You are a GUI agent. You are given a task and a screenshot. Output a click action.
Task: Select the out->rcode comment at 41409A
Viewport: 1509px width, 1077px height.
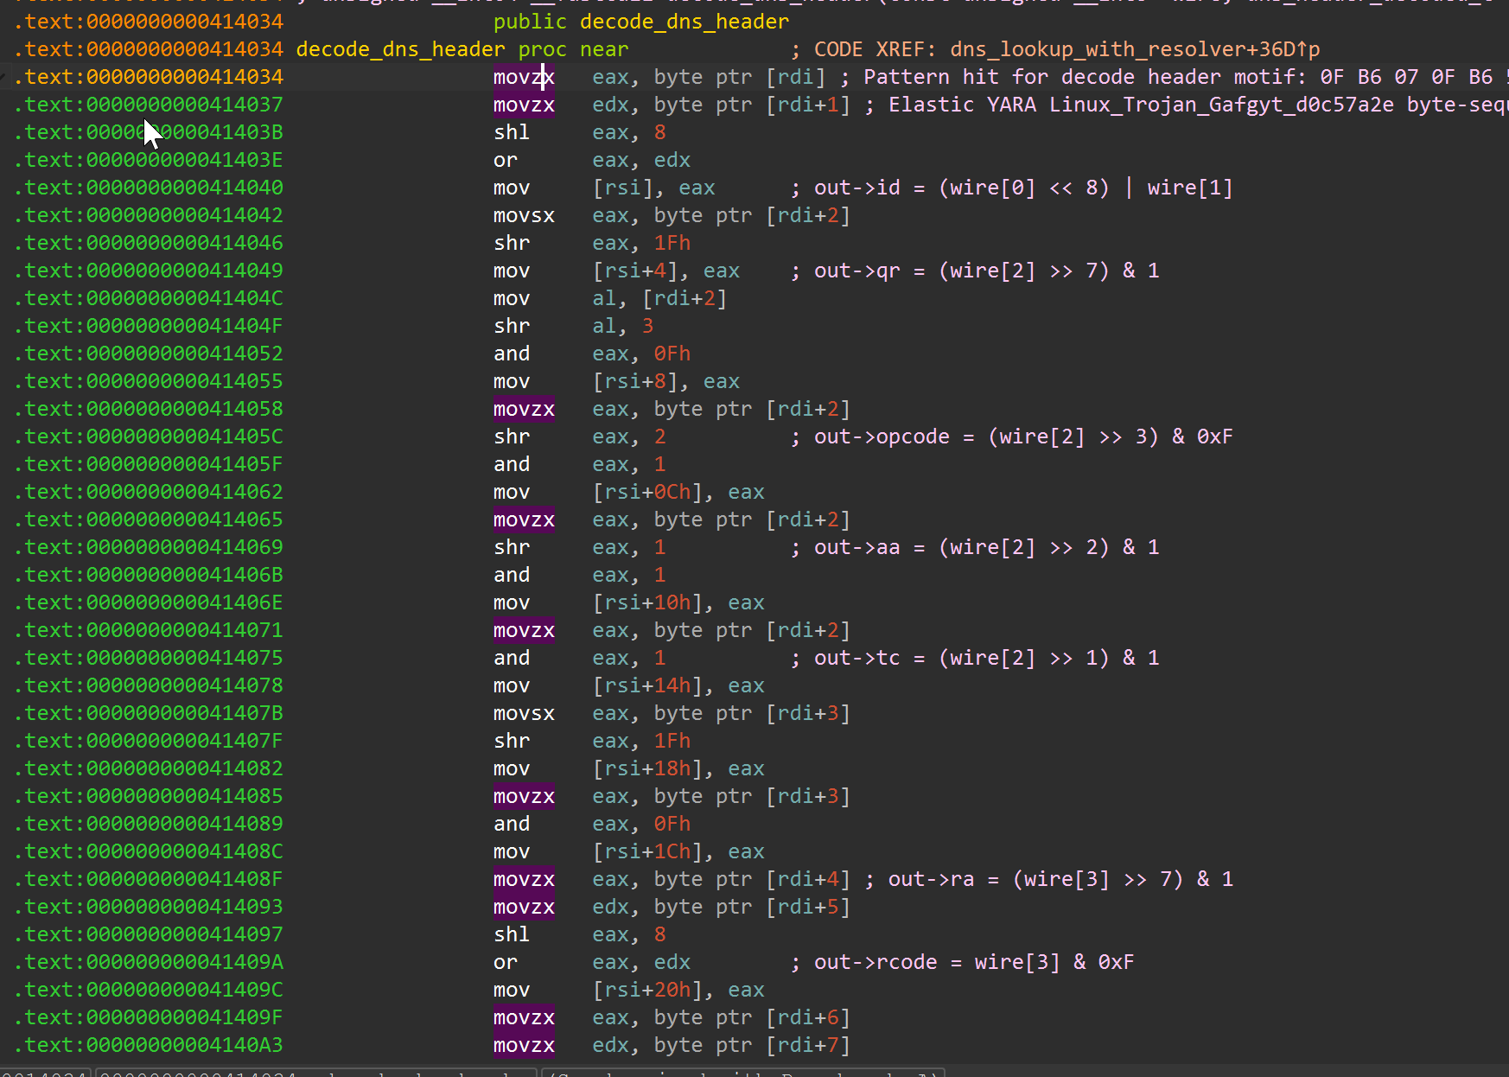coord(964,962)
